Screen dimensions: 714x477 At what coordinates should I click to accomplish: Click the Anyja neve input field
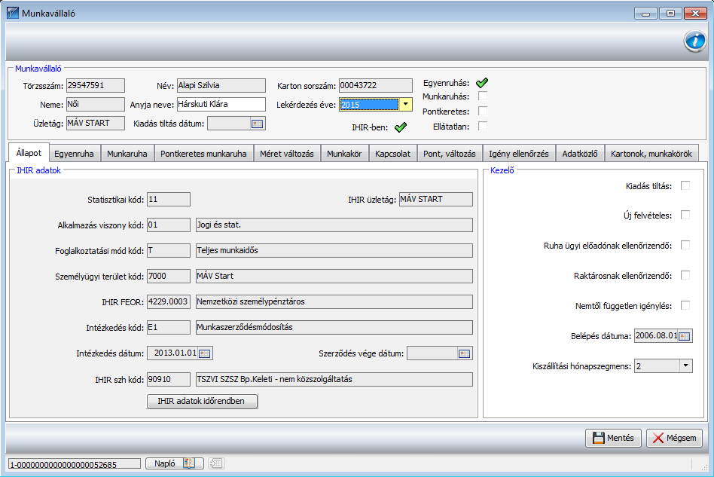(221, 104)
